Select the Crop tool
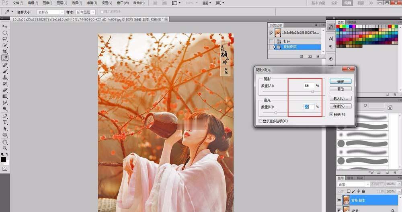The image size is (402, 212). click(5, 51)
